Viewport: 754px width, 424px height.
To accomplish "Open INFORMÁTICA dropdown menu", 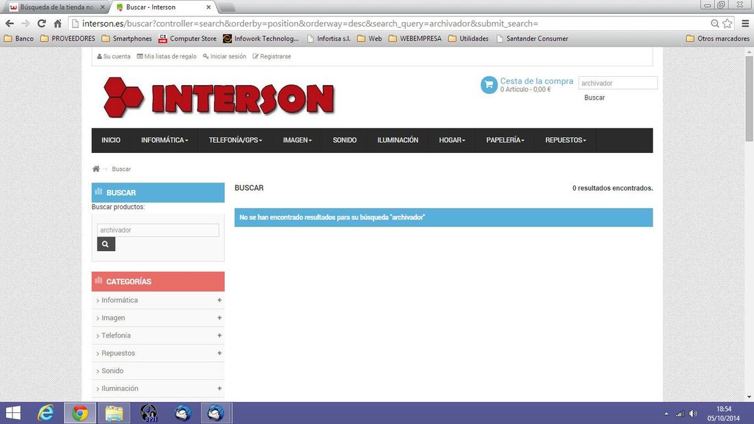I will (165, 140).
